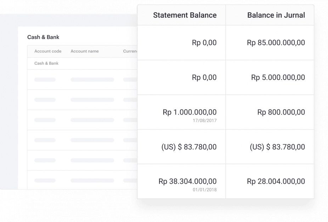Select the Rp 5.000.000,00 Jurnal balance
Image resolution: width=328 pixels, height=222 pixels.
tap(278, 77)
